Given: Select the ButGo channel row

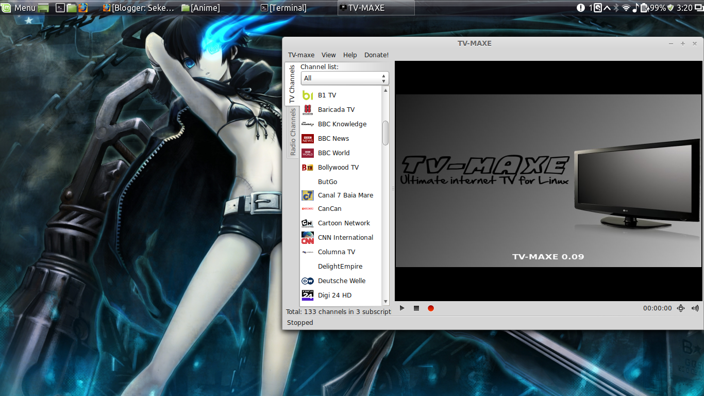Looking at the screenshot, I should pos(341,182).
